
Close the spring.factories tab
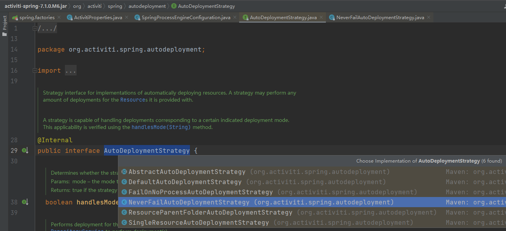[59, 18]
